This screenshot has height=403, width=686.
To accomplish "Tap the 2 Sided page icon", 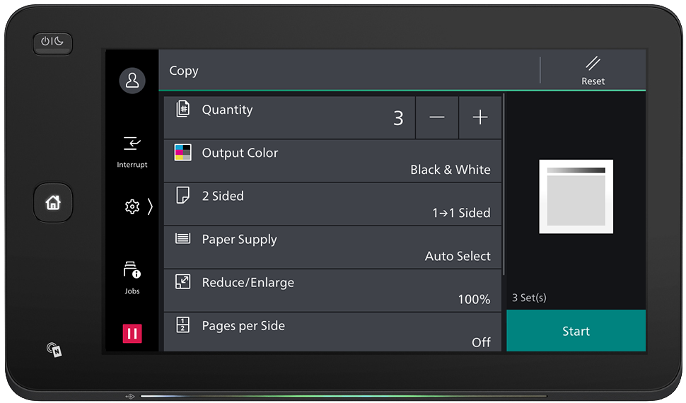I will (183, 195).
